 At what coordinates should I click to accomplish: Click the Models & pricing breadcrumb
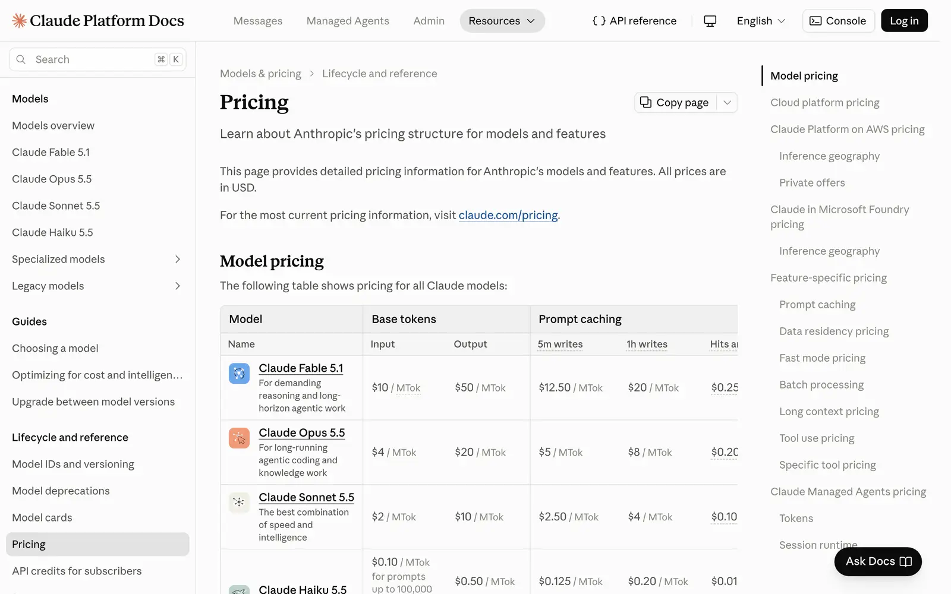(260, 74)
